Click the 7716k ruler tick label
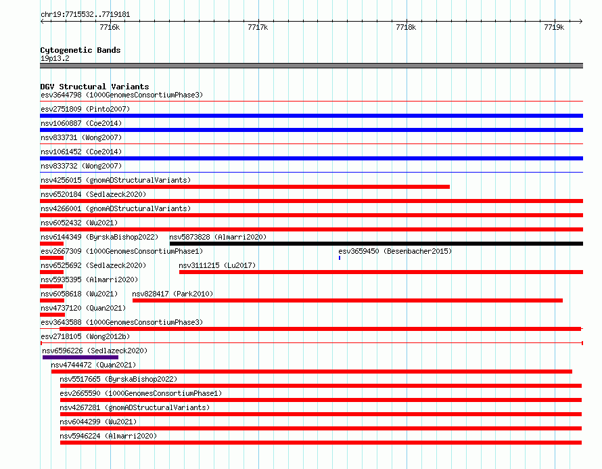 pos(110,27)
